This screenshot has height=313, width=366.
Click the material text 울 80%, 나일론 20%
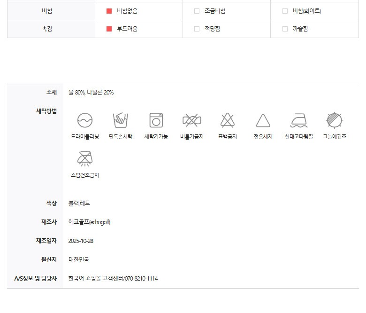[x=91, y=93]
